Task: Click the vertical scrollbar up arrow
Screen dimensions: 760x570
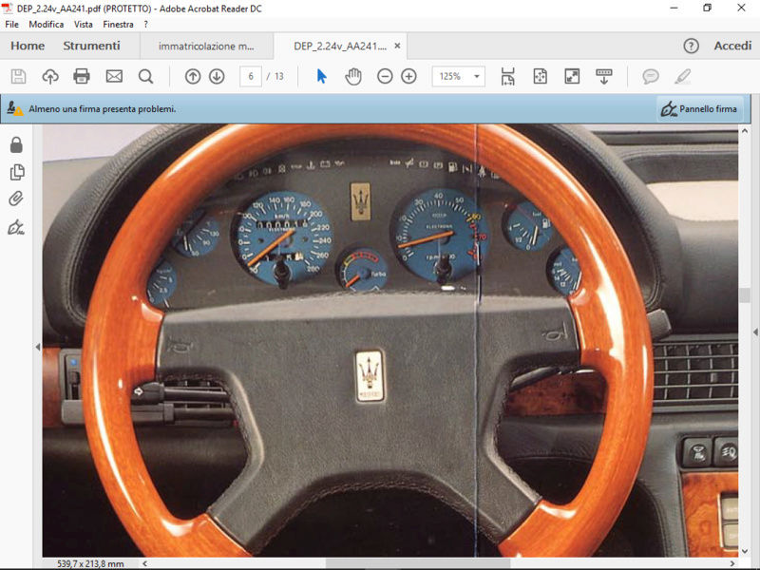Action: tap(745, 131)
